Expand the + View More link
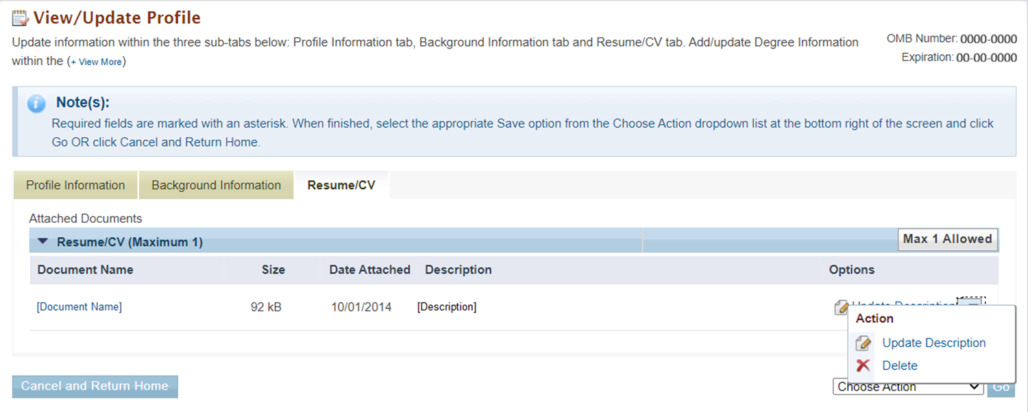The image size is (1028, 412). (96, 62)
